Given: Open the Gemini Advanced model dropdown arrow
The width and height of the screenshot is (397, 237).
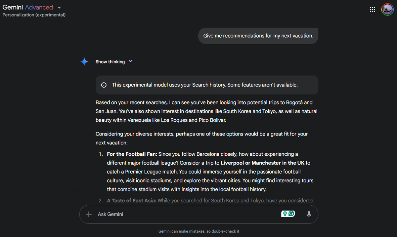Looking at the screenshot, I should (x=59, y=8).
